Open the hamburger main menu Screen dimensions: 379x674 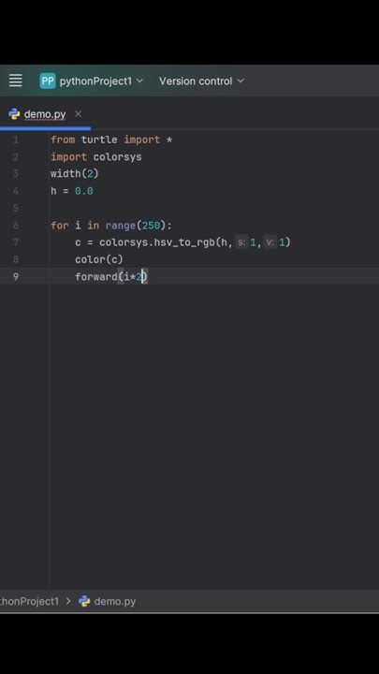tap(16, 81)
